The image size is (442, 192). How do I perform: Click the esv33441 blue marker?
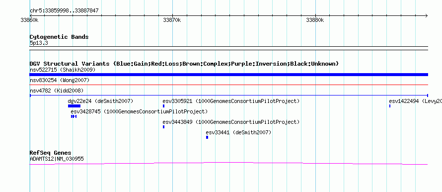click(207, 137)
